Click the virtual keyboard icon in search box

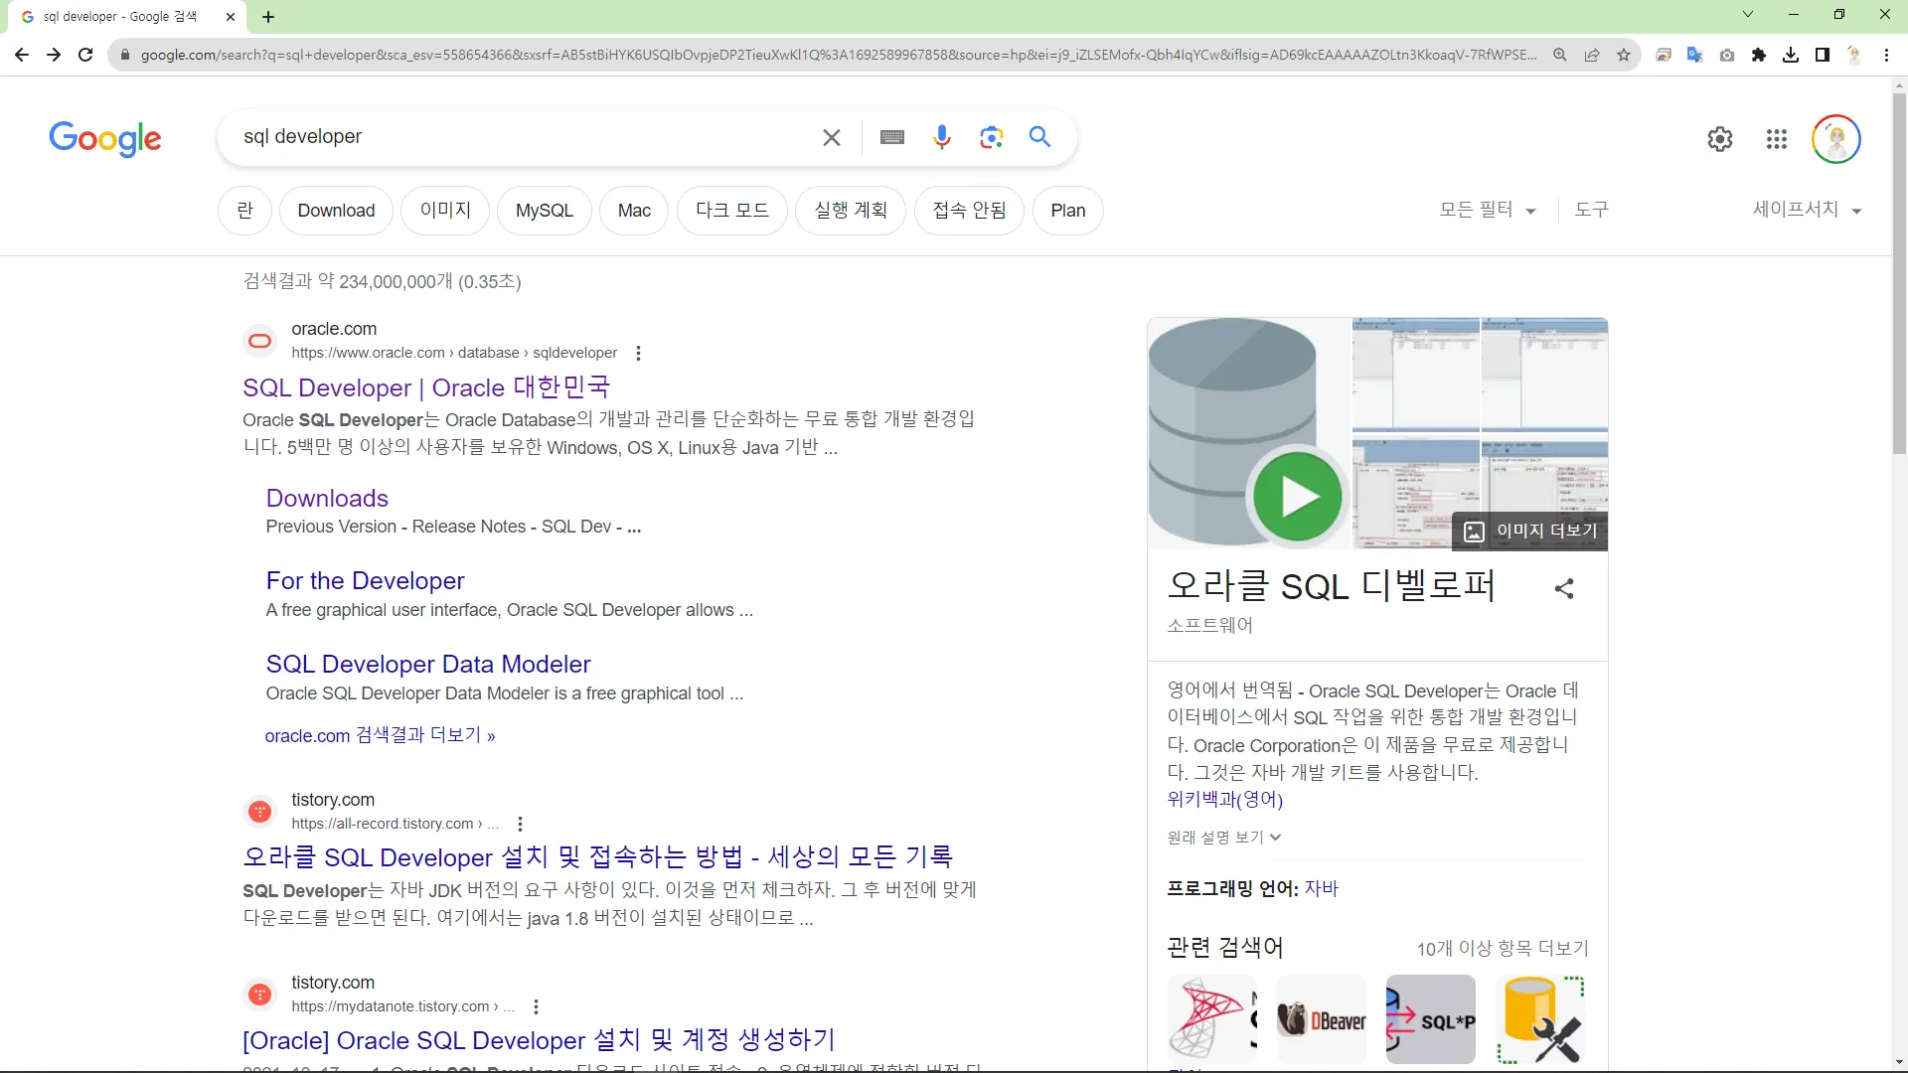[x=891, y=137]
